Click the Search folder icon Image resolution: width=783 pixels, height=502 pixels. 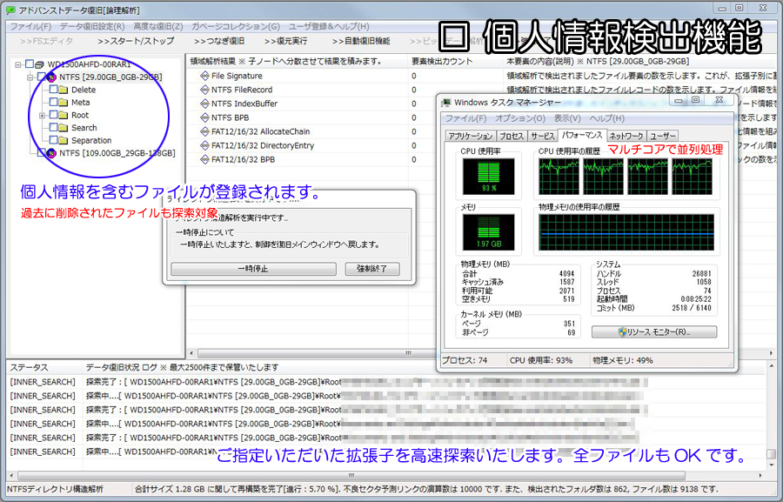pyautogui.click(x=63, y=128)
